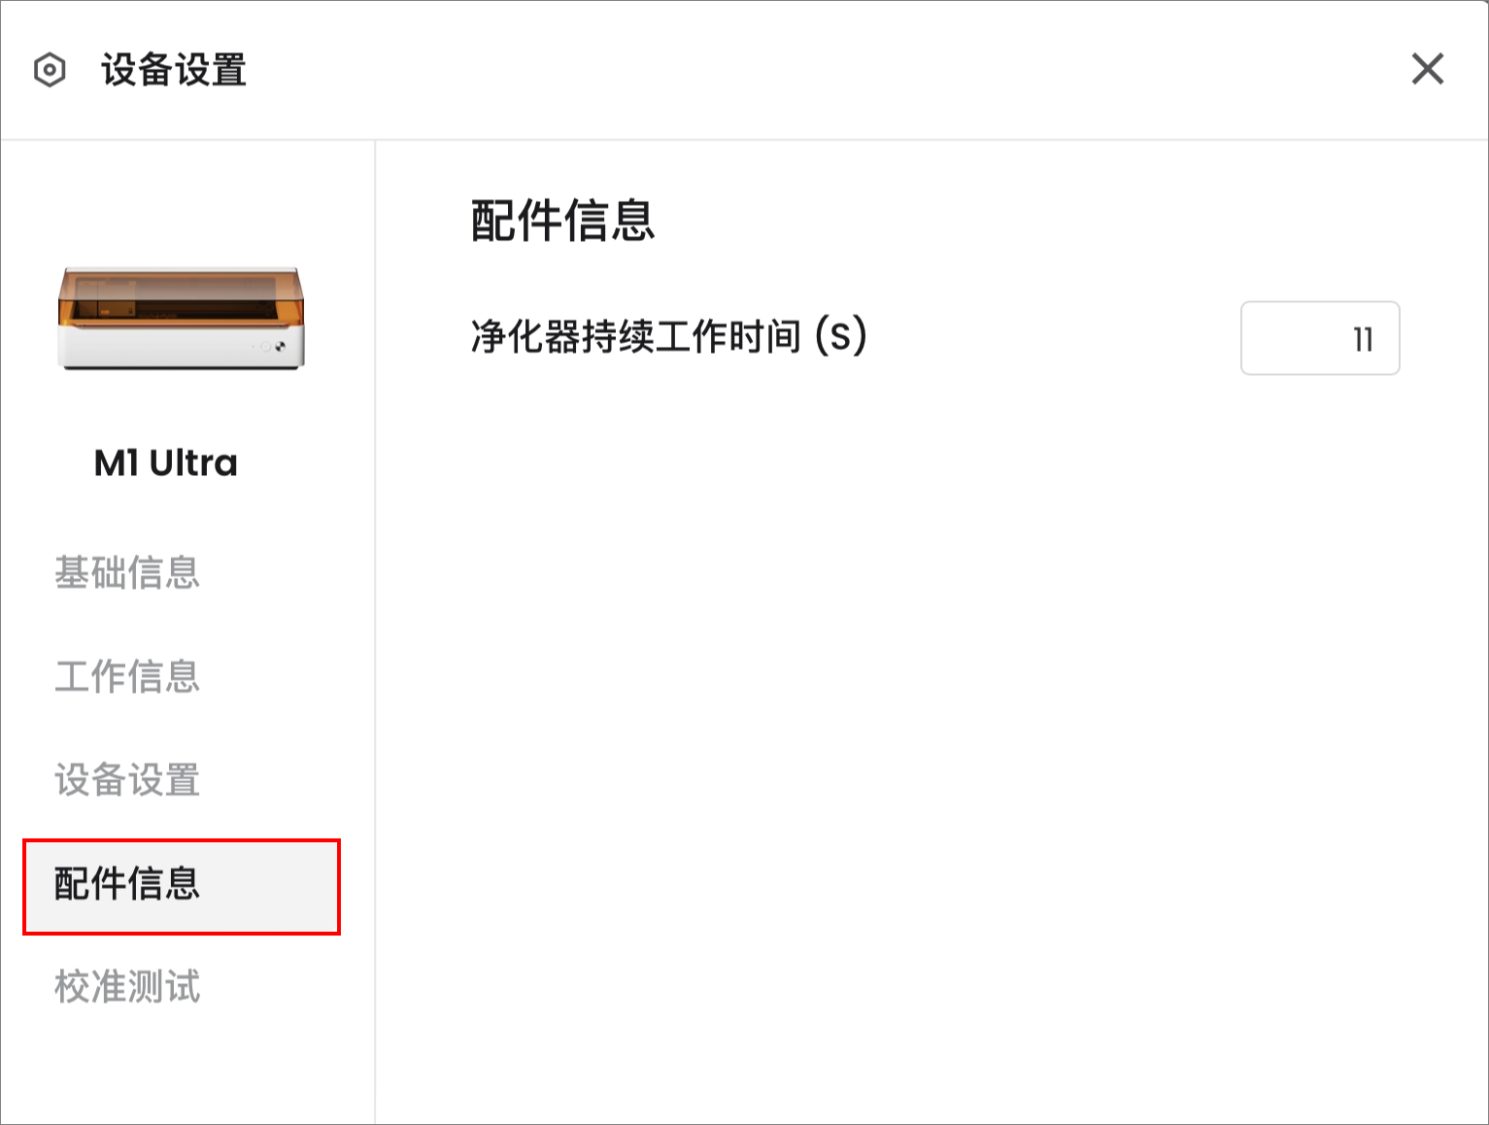Click the 设备设置 dialog title text
This screenshot has width=1489, height=1125.
click(x=174, y=70)
